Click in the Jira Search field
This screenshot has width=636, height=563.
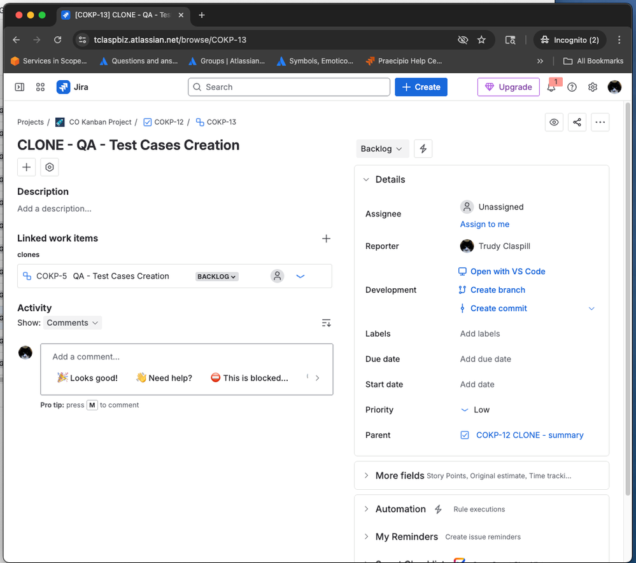[289, 87]
